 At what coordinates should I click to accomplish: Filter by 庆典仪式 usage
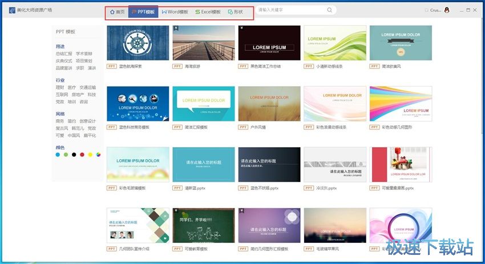click(64, 61)
